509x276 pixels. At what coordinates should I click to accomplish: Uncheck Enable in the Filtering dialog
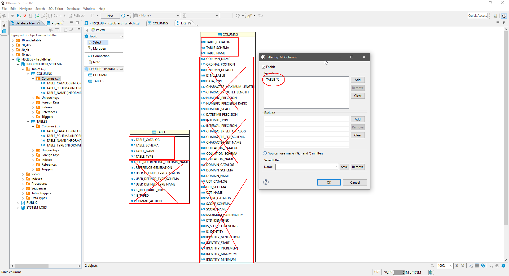(x=264, y=67)
